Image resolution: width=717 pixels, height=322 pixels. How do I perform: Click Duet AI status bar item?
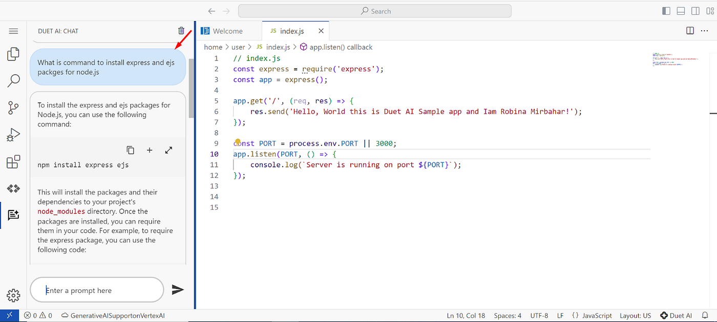(x=676, y=315)
